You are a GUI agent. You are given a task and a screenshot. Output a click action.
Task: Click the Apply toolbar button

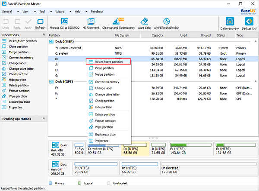(28, 24)
